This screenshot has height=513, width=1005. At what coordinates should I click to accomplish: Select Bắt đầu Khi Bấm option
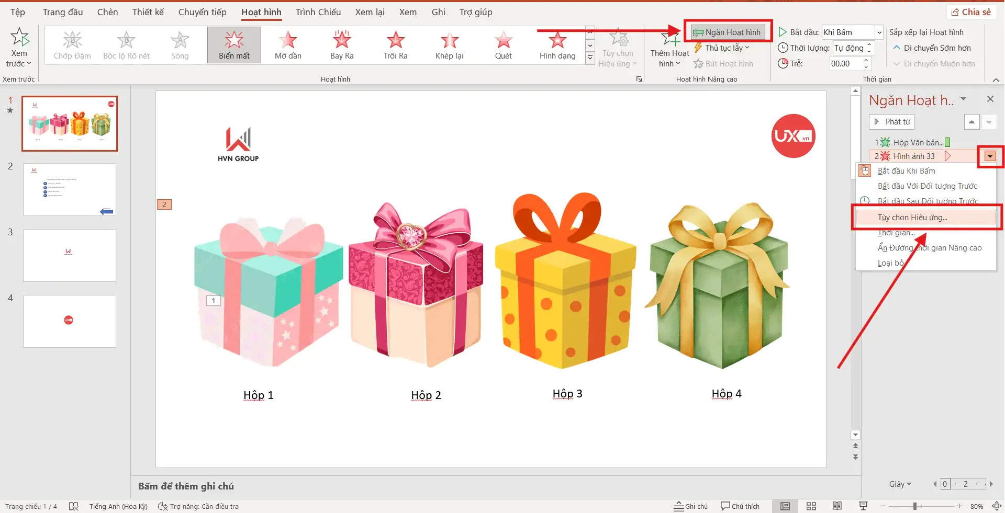pos(906,171)
